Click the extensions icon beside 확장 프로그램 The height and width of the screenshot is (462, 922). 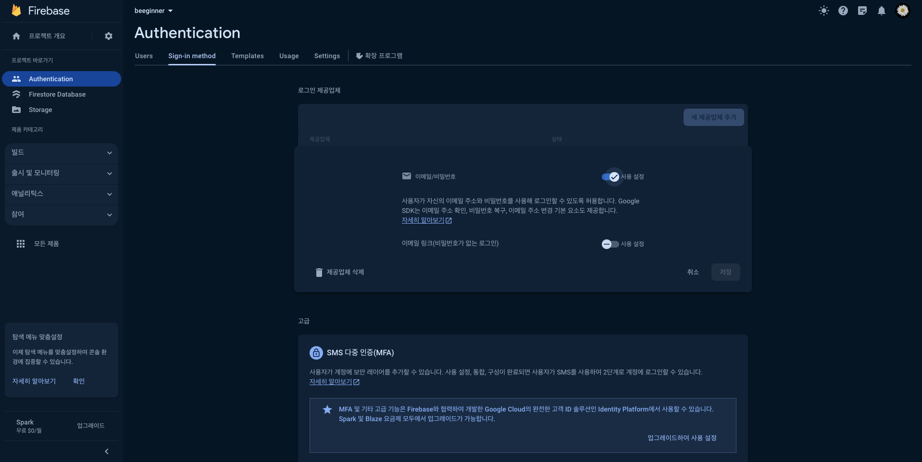(359, 56)
